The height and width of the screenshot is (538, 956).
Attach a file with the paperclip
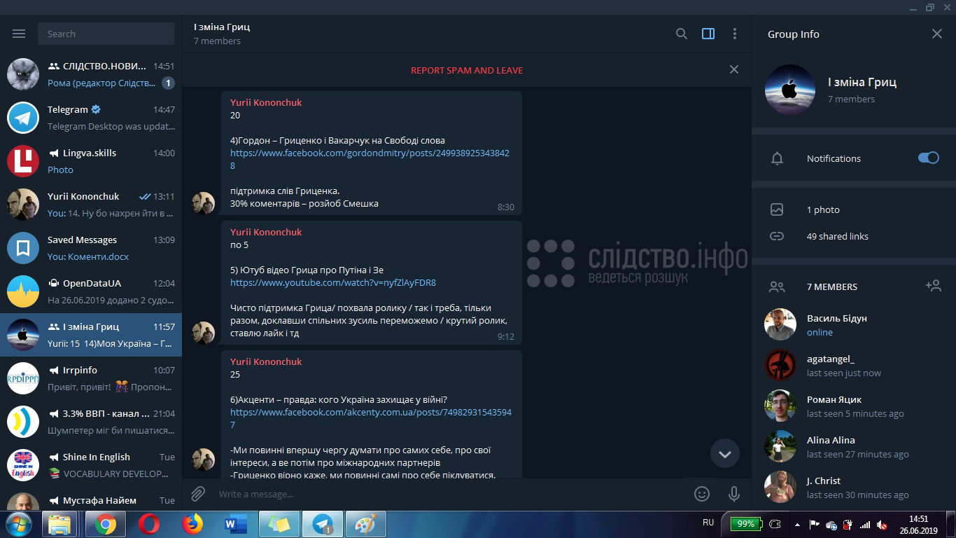[x=198, y=494]
